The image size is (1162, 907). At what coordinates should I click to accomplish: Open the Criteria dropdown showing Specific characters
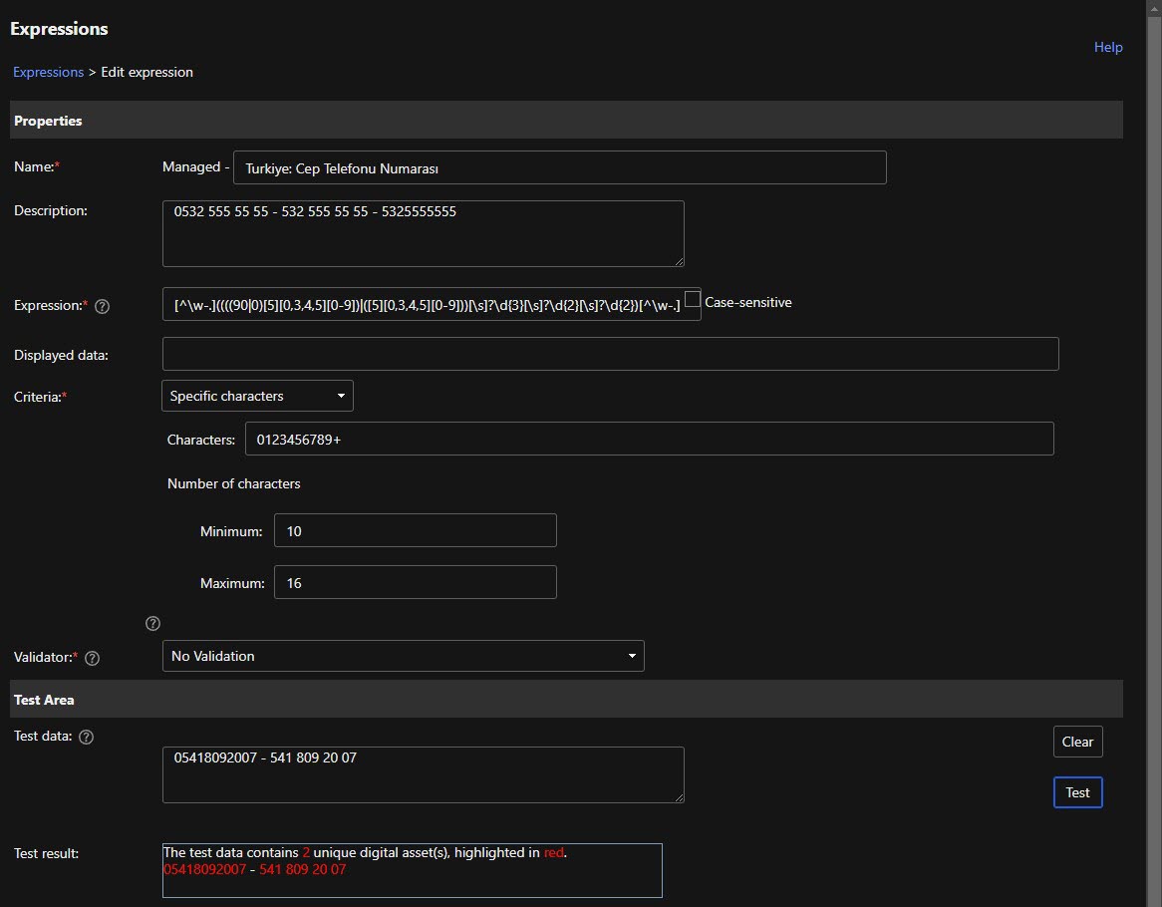coord(257,396)
